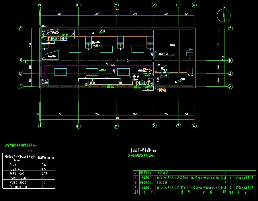Click the blue staircase symbol between axes 3 and 4

point(189,52)
